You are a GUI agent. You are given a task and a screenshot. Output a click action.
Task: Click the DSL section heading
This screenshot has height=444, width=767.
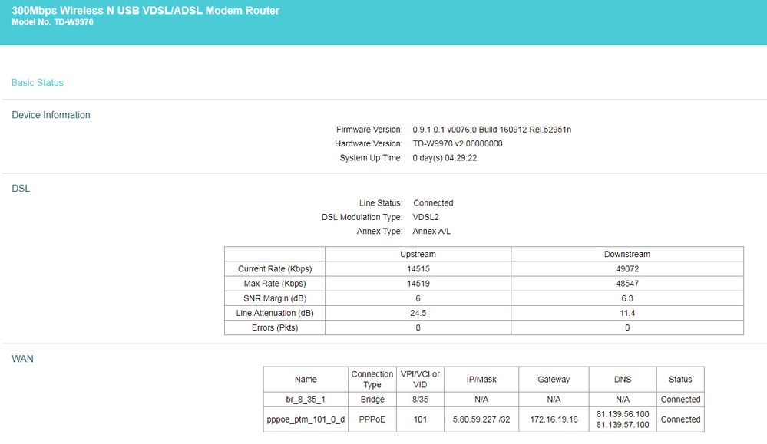[x=21, y=188]
